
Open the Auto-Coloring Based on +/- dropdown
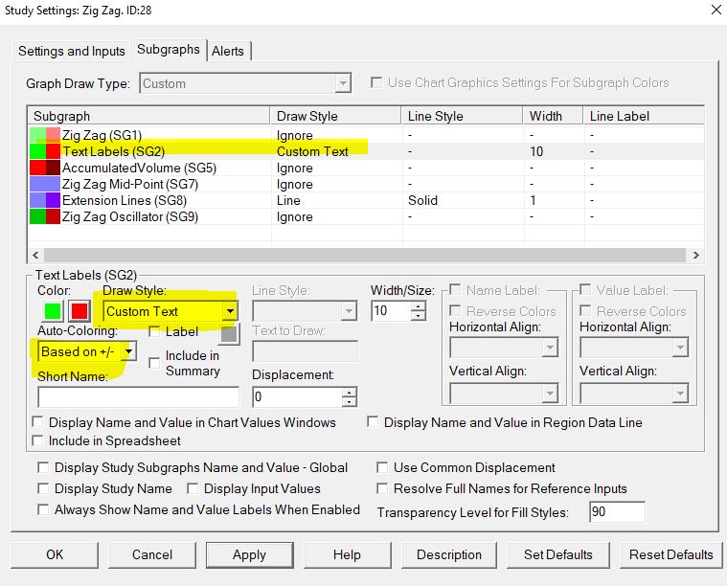(x=87, y=351)
